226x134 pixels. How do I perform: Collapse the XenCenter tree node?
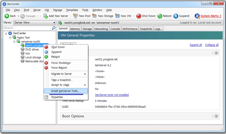(6, 34)
